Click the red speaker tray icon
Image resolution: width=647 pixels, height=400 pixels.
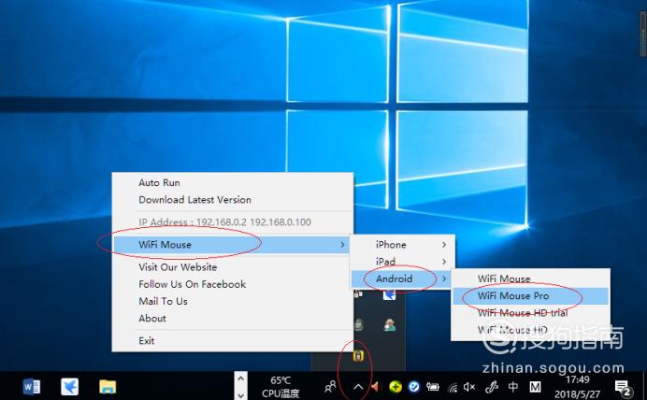375,387
